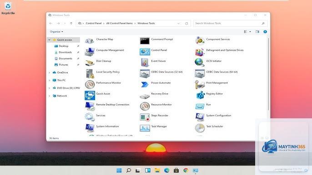The image size is (312, 175).
Task: Open ODBC Data Sources (64-bit) icon
Action: click(200, 73)
